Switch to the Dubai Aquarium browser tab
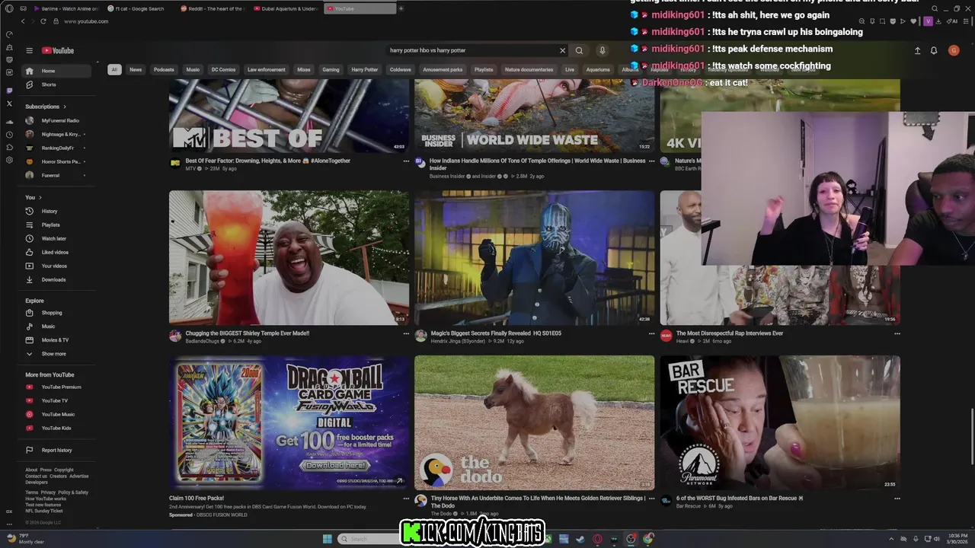975x548 pixels. (x=286, y=8)
